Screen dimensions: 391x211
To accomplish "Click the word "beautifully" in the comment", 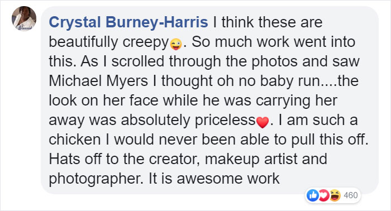I will click(83, 42).
